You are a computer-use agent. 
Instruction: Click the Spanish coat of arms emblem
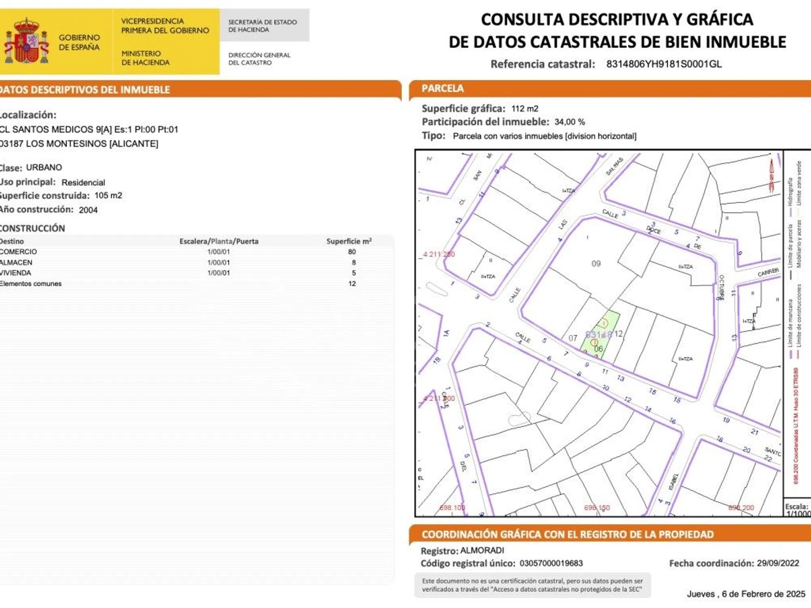[26, 41]
